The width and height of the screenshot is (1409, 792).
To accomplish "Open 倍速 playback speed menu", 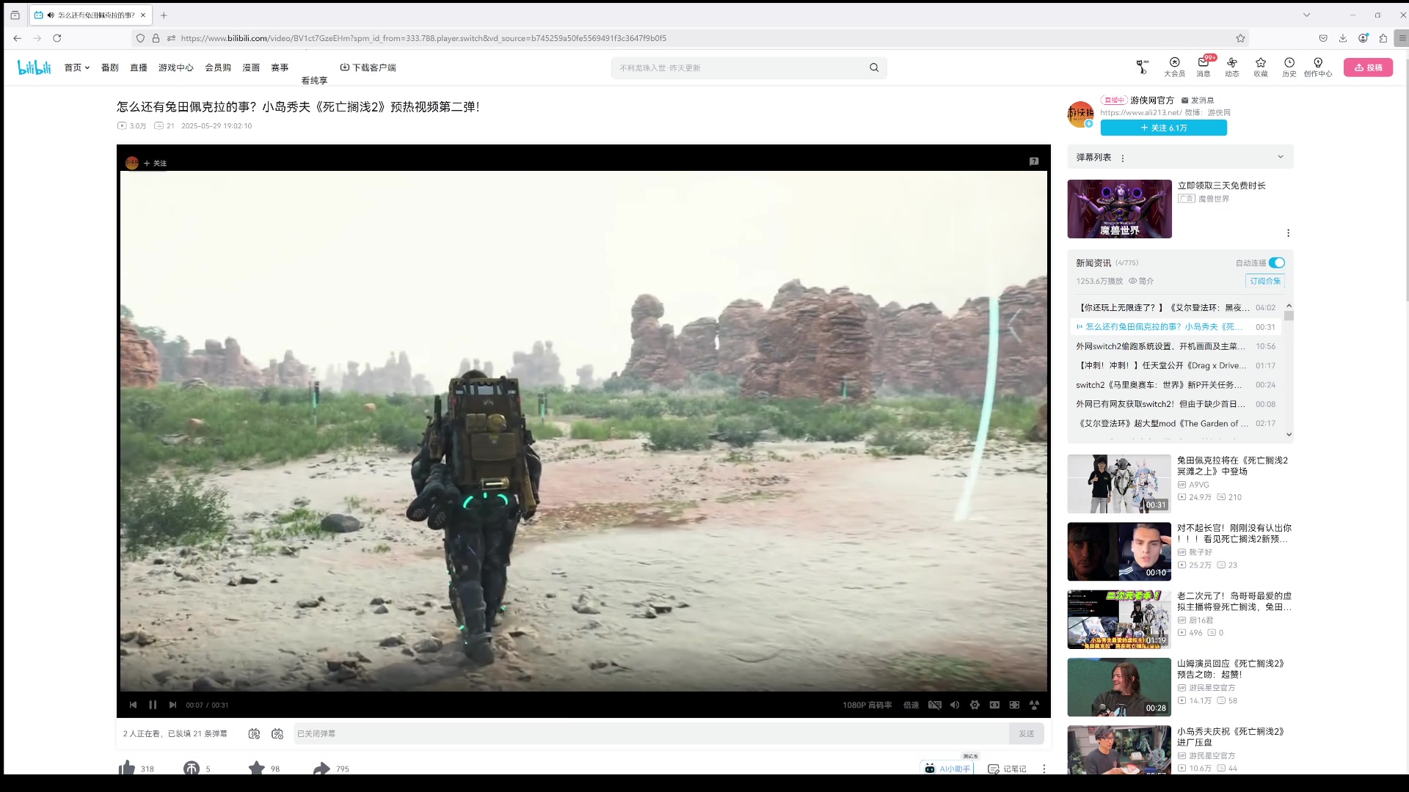I will pos(911,705).
